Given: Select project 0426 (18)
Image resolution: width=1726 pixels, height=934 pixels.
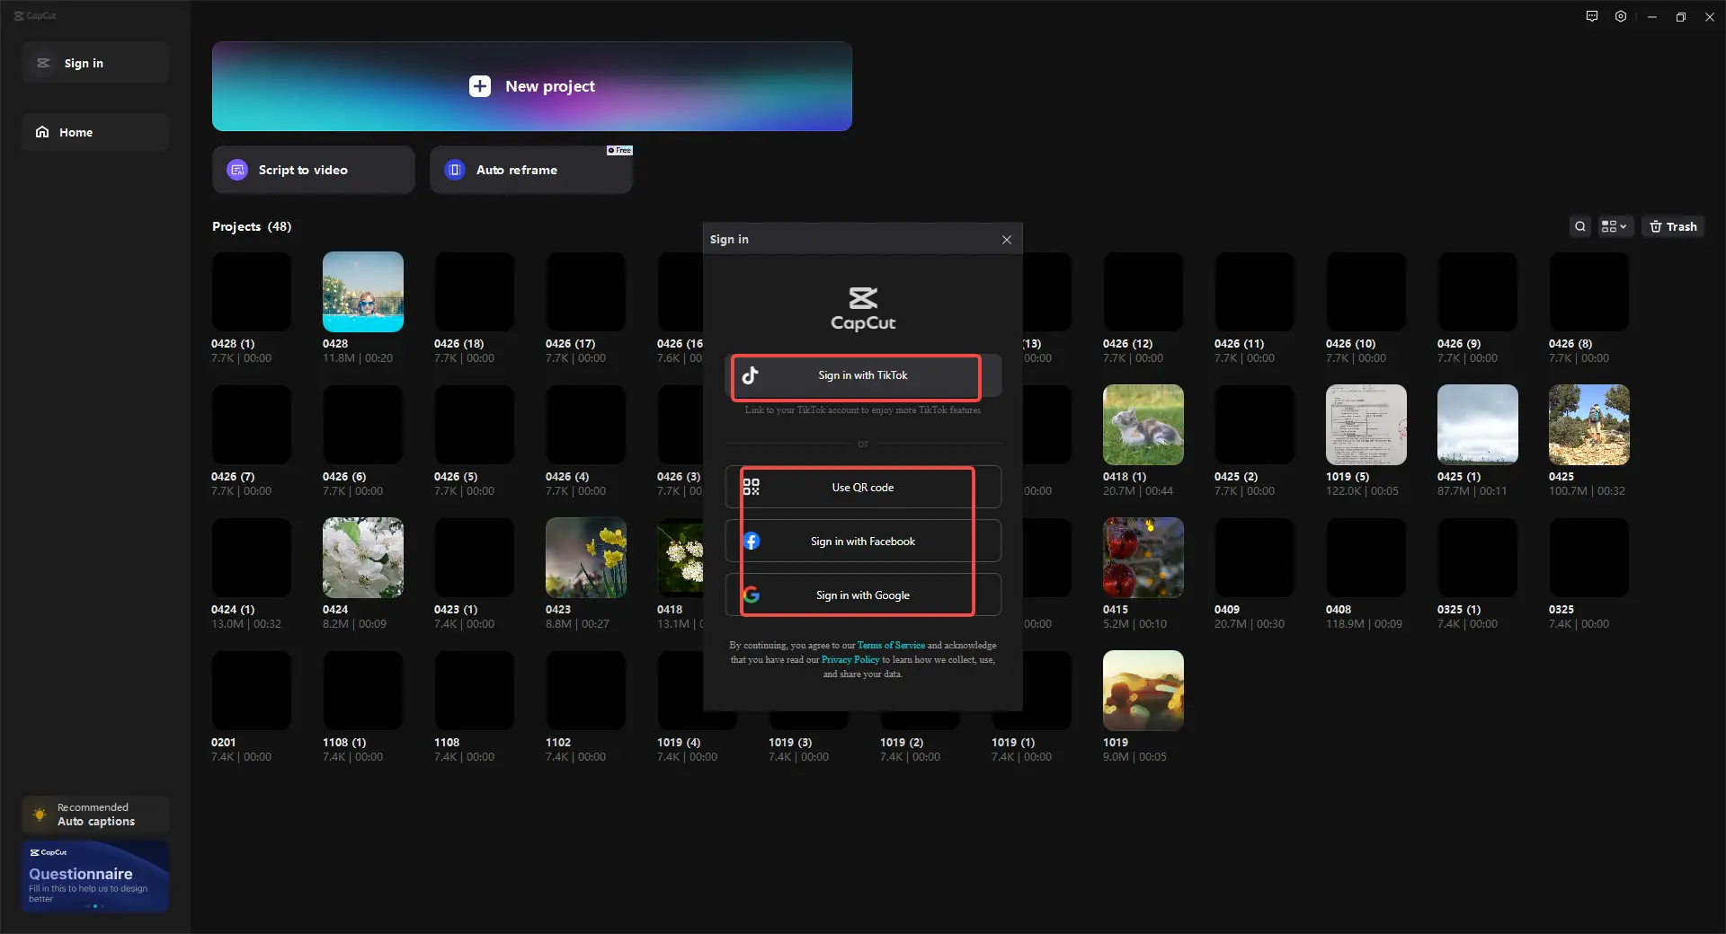Looking at the screenshot, I should tap(475, 292).
